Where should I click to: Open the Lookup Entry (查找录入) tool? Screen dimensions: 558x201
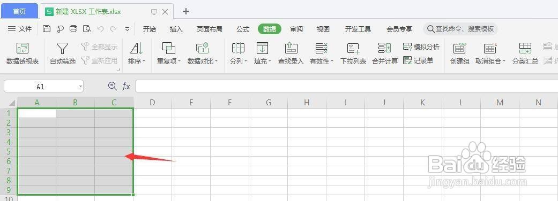[291, 53]
